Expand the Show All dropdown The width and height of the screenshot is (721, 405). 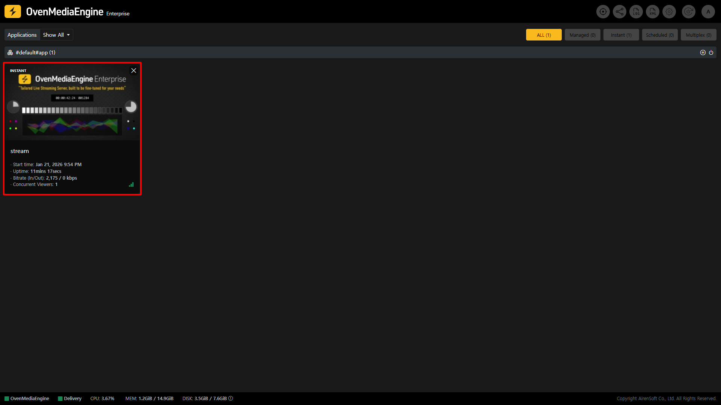point(56,35)
